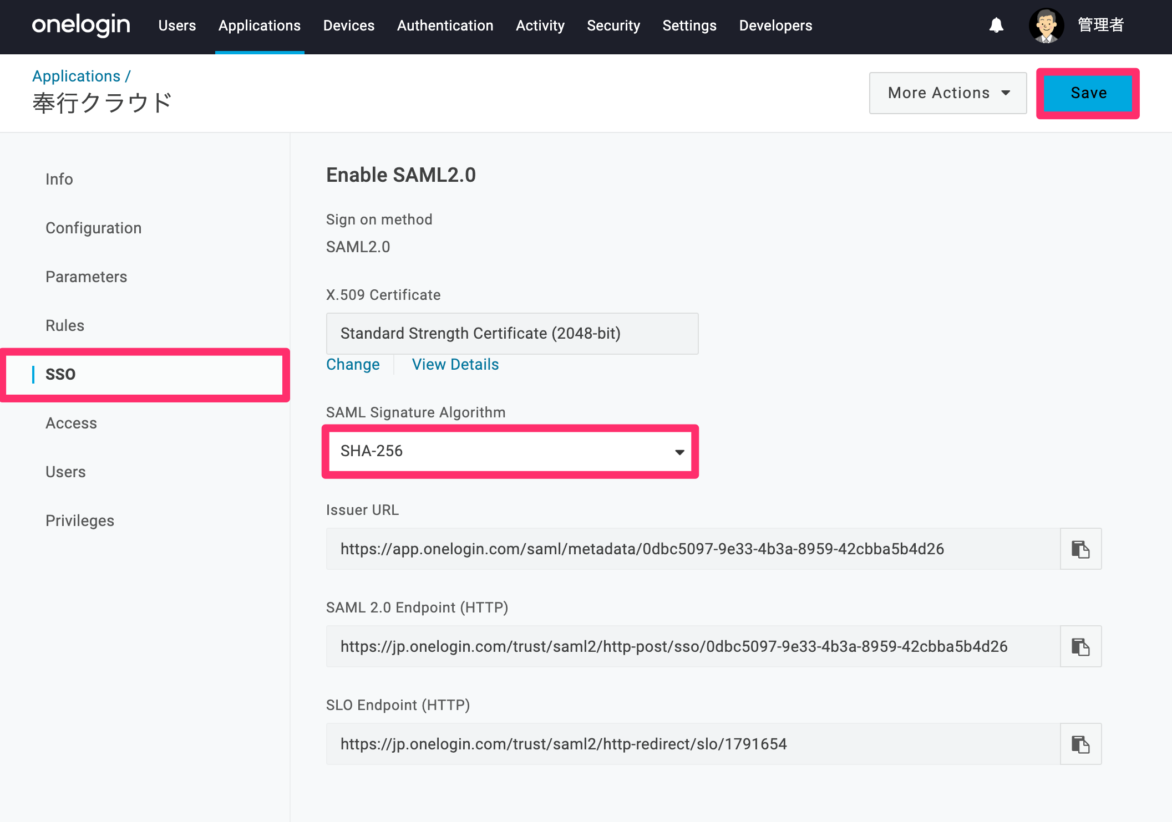Click the X.509 Certificate field
The image size is (1172, 822).
tap(512, 334)
